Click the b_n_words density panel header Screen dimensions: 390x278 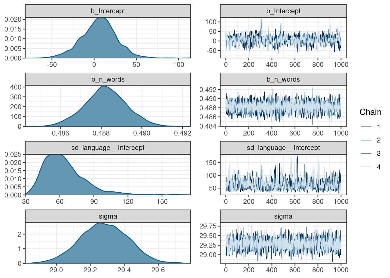click(x=108, y=79)
